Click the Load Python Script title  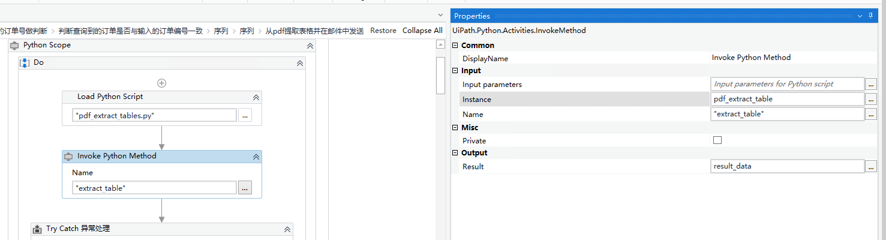tap(110, 97)
